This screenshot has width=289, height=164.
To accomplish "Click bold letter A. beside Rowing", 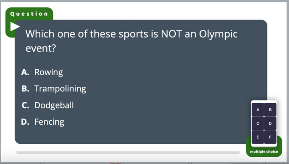I will click(x=25, y=72).
